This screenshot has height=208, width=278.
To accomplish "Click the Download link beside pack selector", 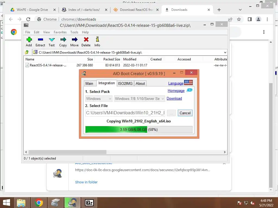I will [174, 98].
